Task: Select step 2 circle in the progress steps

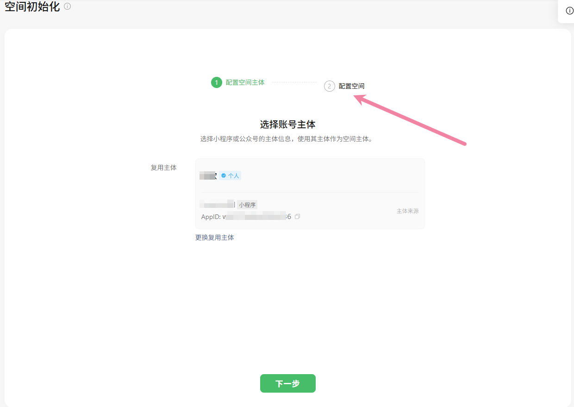Action: click(329, 86)
